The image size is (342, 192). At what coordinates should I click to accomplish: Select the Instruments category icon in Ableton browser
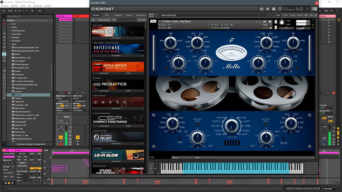pyautogui.click(x=4, y=40)
